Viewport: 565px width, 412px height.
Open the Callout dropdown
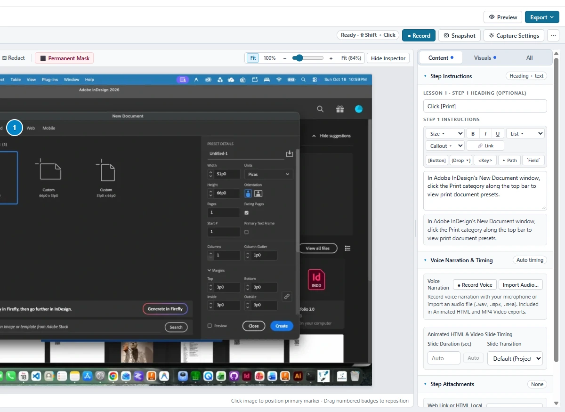point(445,146)
